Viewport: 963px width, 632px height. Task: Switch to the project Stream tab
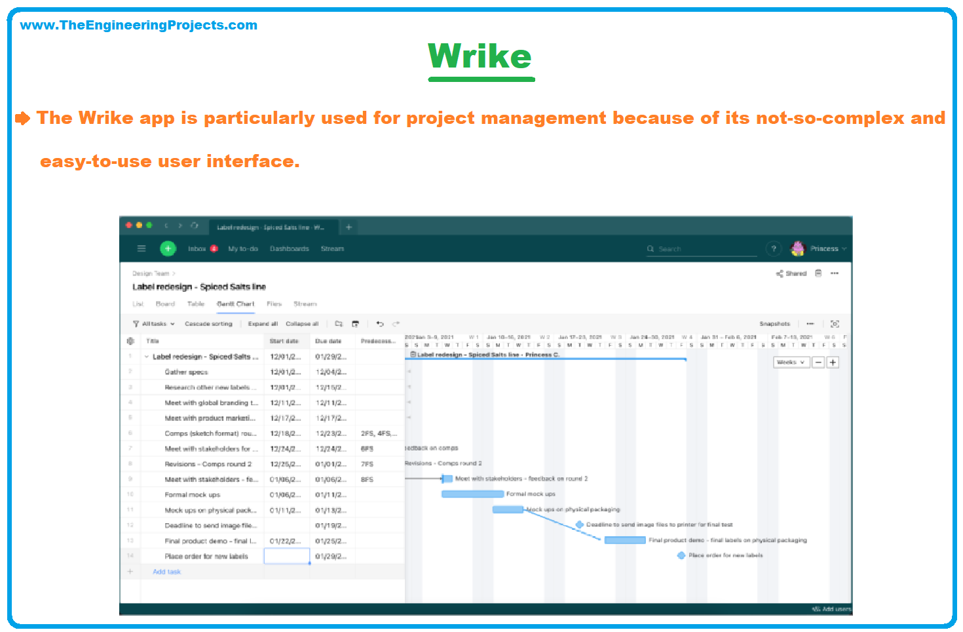click(x=305, y=304)
